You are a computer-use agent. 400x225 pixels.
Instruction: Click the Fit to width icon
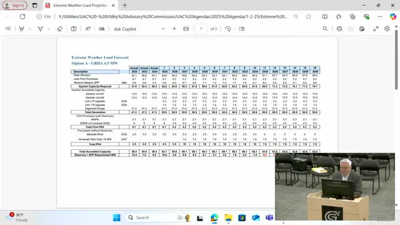click(186, 29)
